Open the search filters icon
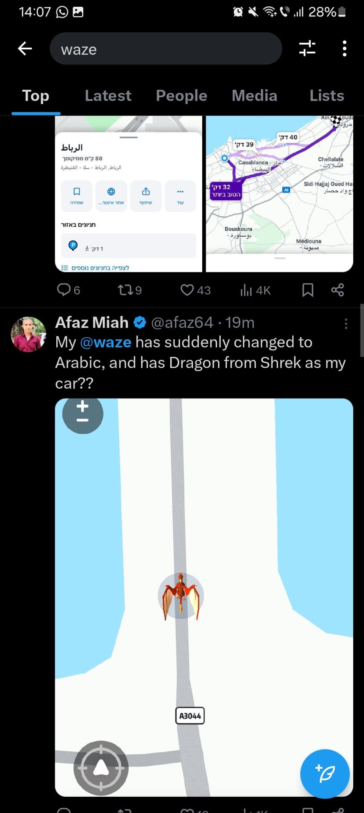 pyautogui.click(x=307, y=48)
